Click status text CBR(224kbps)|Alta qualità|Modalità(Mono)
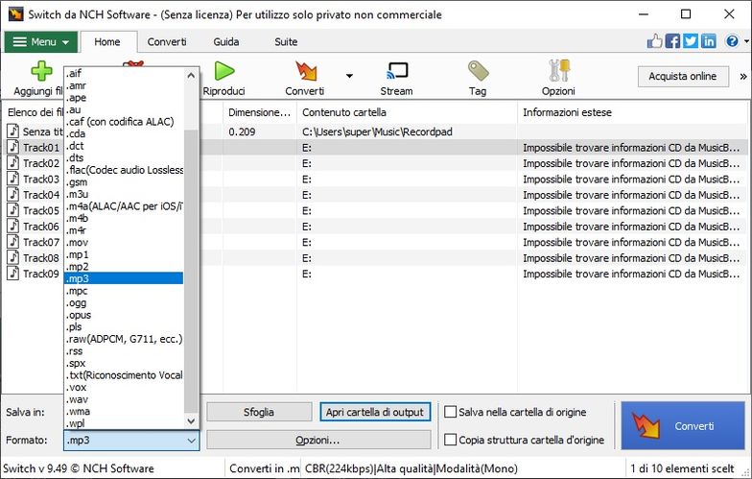752x479 pixels. tap(411, 468)
